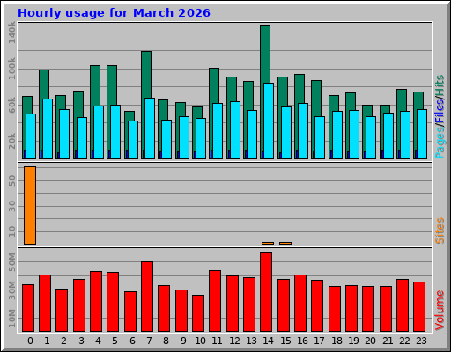
Task: Click the cyan Files bar at hour 0
Action: pos(31,136)
